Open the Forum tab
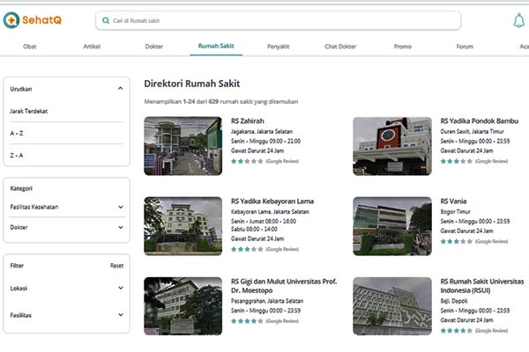The width and height of the screenshot is (529, 352). (465, 47)
